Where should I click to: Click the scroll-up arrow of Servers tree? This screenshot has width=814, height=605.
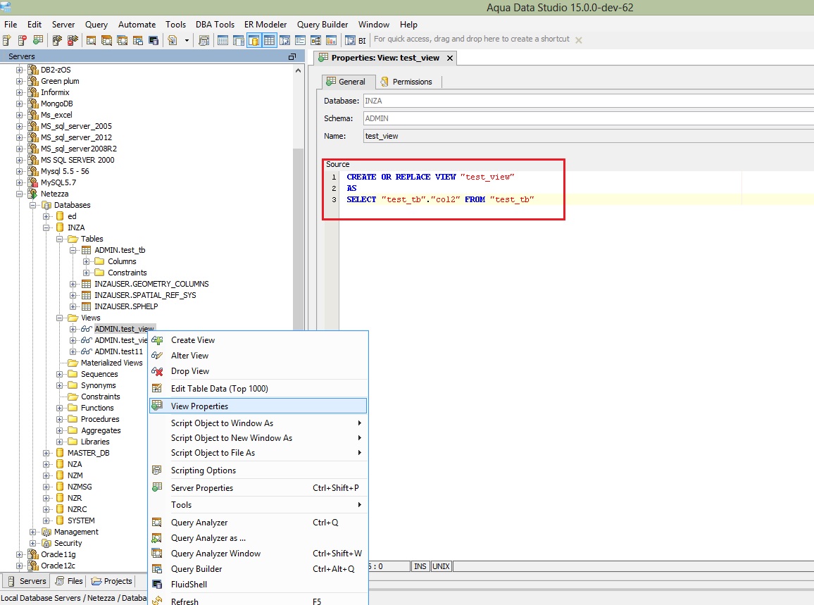coord(298,70)
